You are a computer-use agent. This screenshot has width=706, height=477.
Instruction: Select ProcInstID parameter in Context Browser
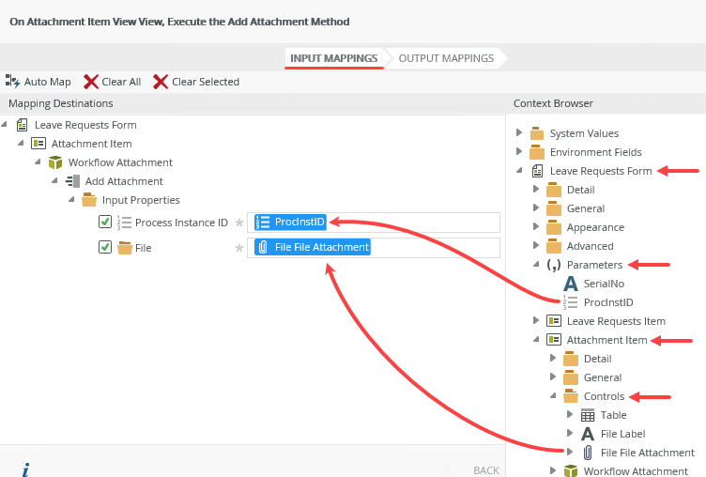click(x=607, y=302)
